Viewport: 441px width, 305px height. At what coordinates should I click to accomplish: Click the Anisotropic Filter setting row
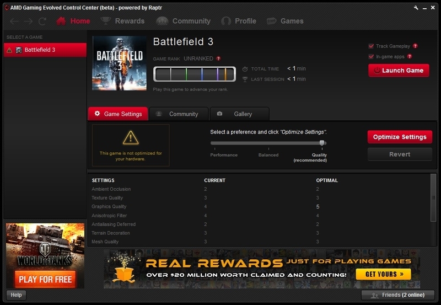259,216
